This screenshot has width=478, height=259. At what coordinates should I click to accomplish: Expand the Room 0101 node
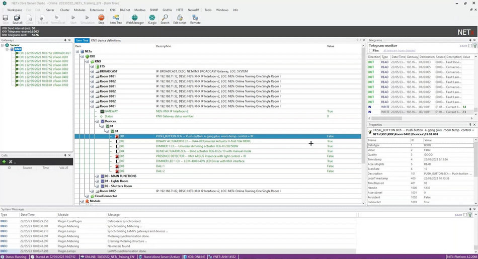[92, 76]
